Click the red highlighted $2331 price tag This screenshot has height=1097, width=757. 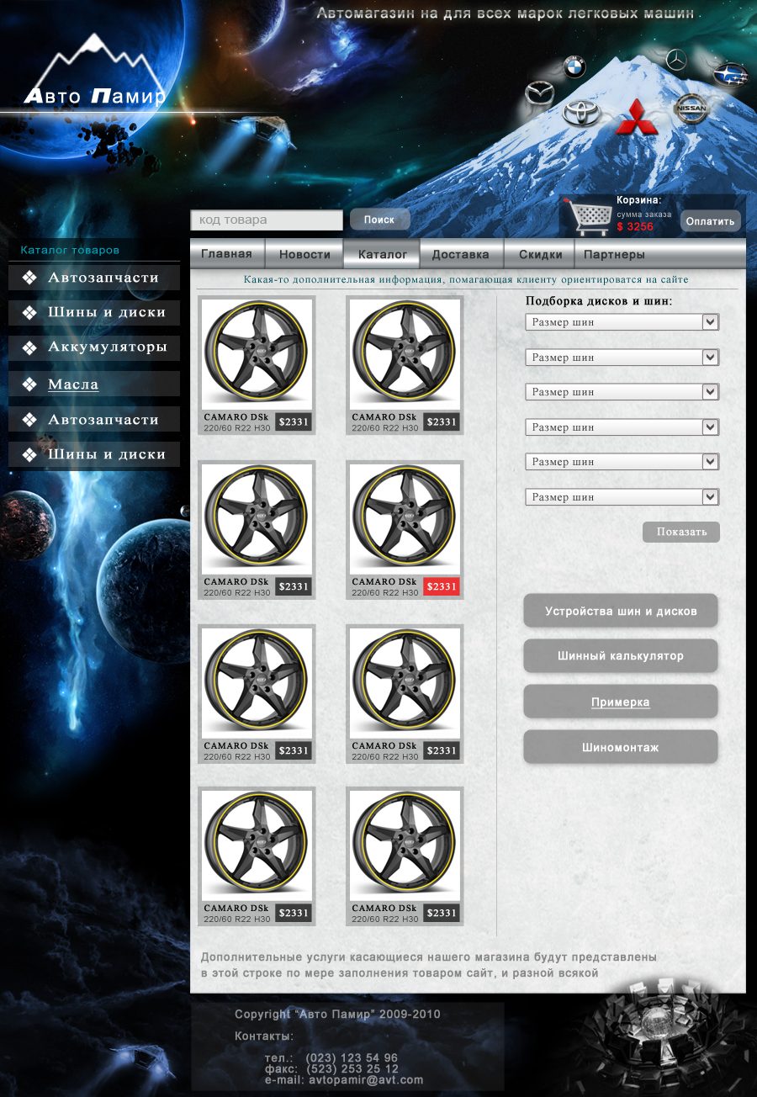click(442, 587)
